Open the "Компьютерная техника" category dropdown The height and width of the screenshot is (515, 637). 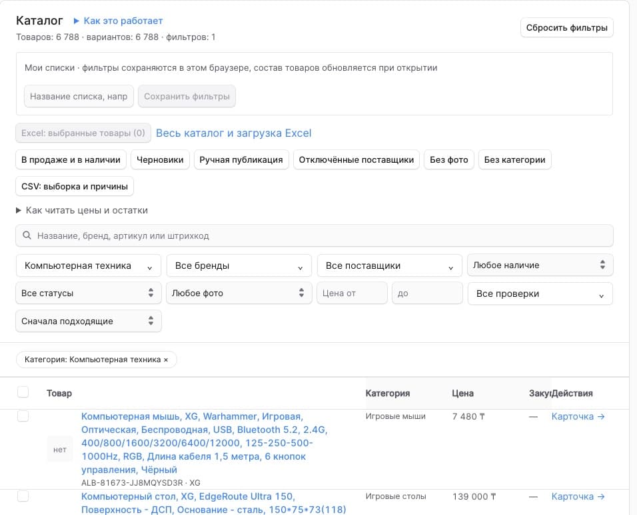pyautogui.click(x=89, y=266)
